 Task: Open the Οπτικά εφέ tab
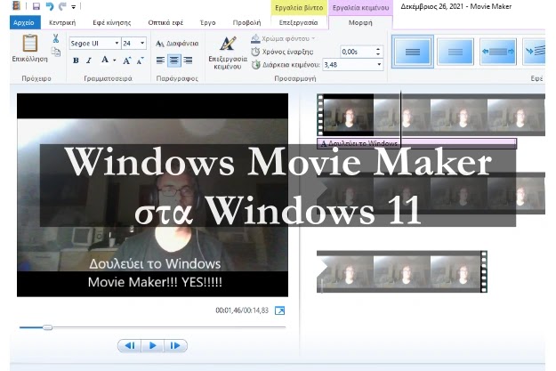click(x=165, y=22)
